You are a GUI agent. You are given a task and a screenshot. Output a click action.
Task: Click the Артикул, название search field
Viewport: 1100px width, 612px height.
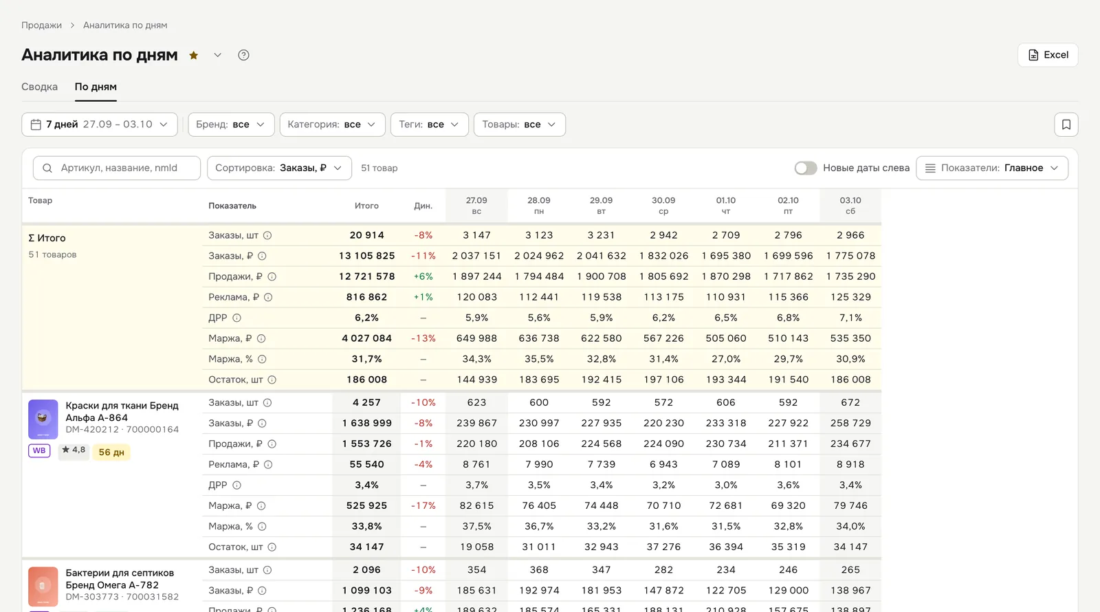[x=117, y=168]
